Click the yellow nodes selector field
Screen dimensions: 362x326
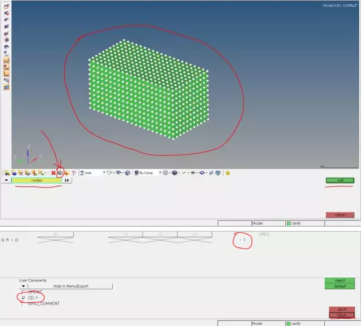point(36,180)
